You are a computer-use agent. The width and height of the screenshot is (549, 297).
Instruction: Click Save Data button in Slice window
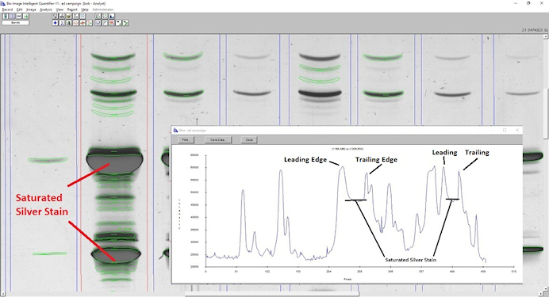tap(218, 139)
